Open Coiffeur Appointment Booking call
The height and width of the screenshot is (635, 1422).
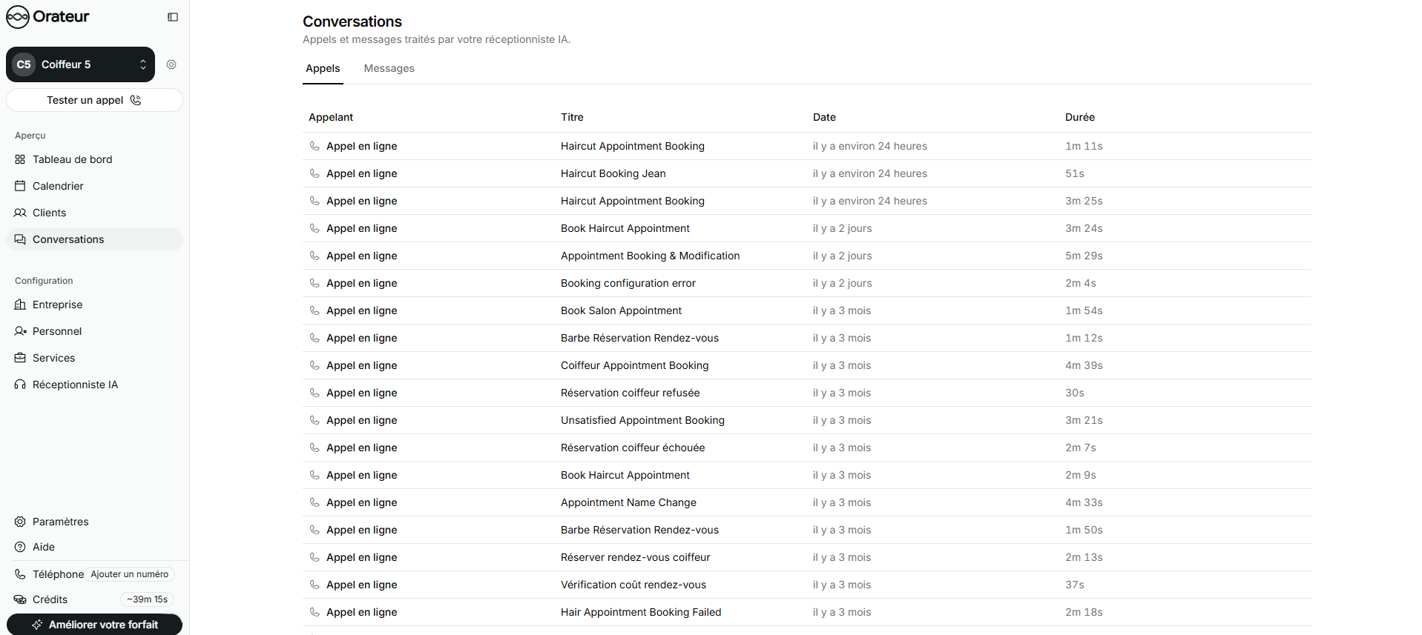[x=807, y=365]
